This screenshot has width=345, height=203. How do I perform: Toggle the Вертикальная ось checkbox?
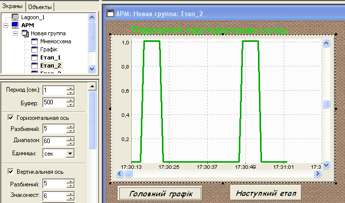[11, 171]
